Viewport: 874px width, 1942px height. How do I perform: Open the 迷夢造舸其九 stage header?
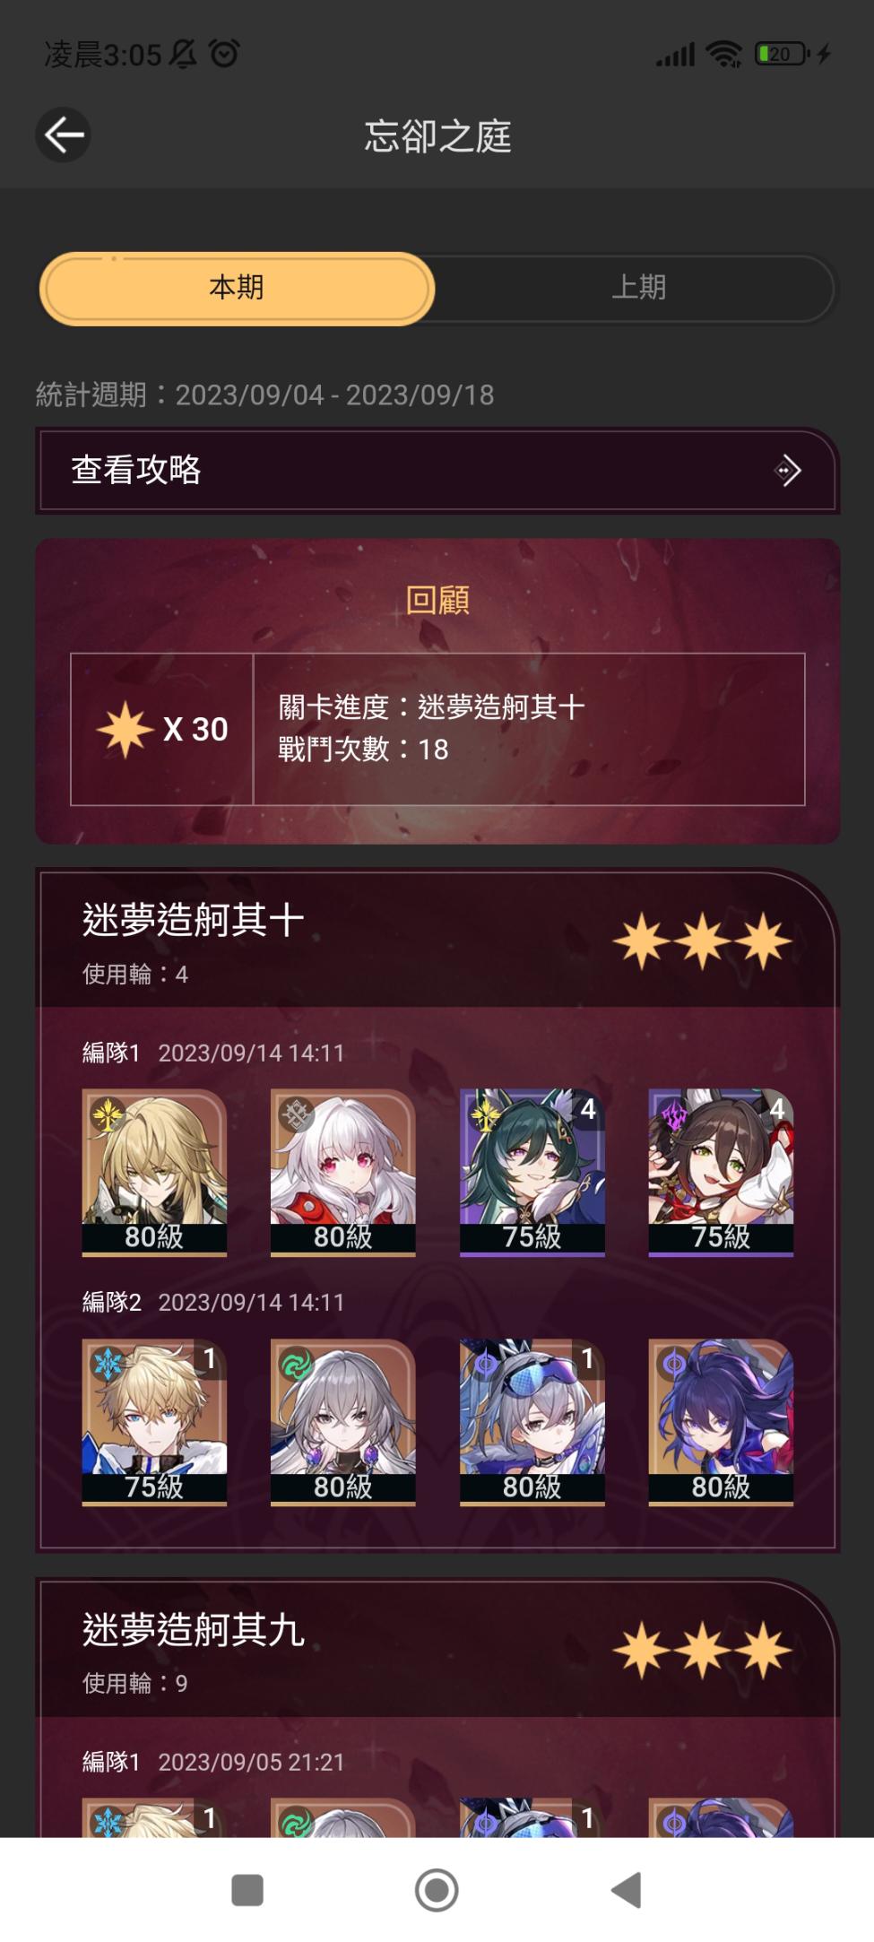pos(437,1649)
